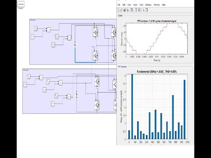The height and width of the screenshot is (158, 211).
Task: Select the '<' relational operator in H-Bridge2
Action: tap(69, 97)
